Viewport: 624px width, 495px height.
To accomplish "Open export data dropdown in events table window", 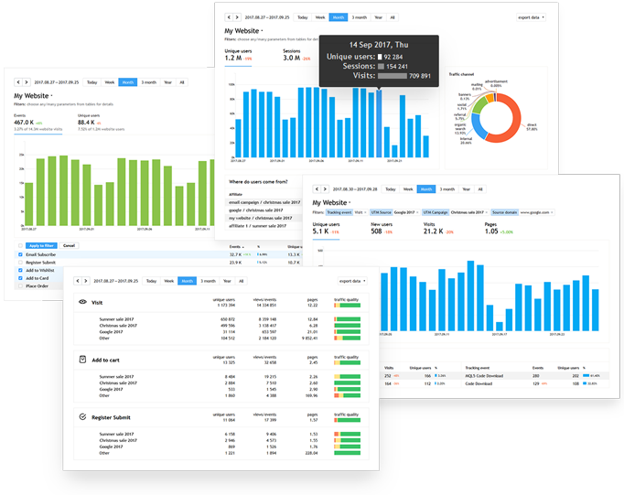I will [352, 281].
